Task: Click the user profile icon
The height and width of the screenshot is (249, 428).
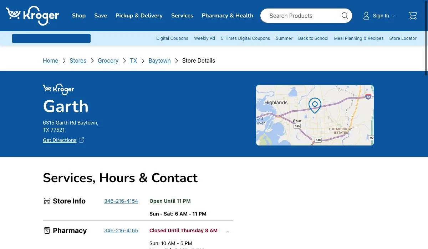Action: [x=366, y=16]
